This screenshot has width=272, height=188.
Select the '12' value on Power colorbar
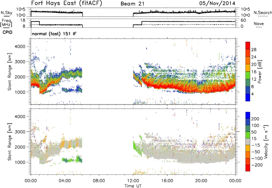tap(254, 79)
